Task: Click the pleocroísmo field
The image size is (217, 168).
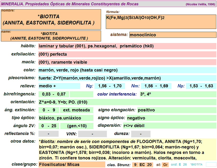Action: (127, 78)
